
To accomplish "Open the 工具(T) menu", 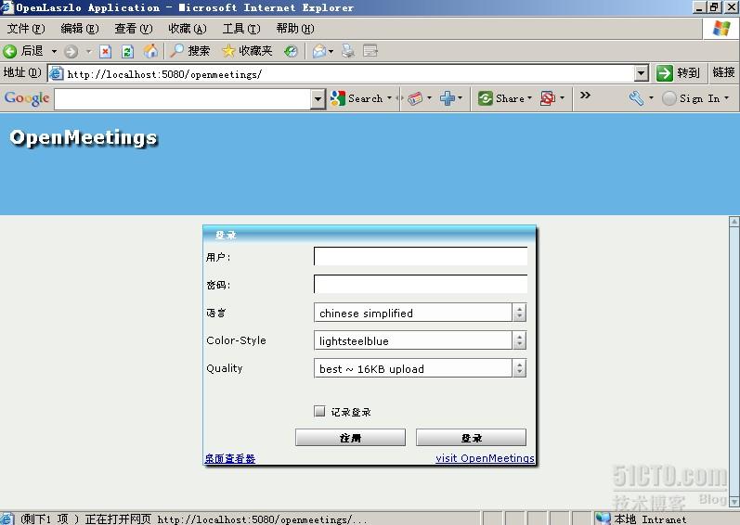I will tap(241, 29).
